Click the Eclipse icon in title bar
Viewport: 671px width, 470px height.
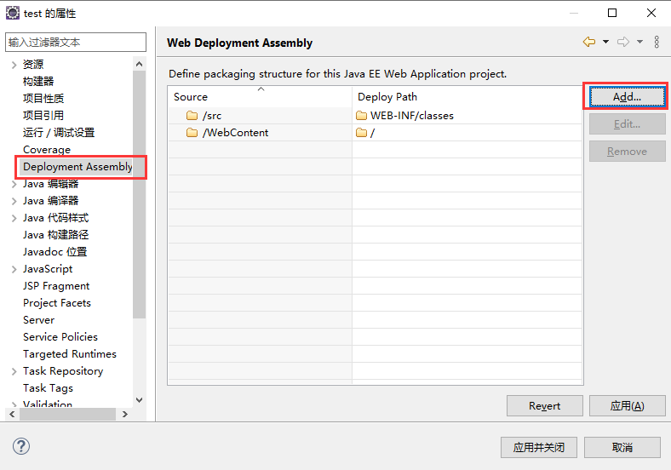[x=13, y=13]
